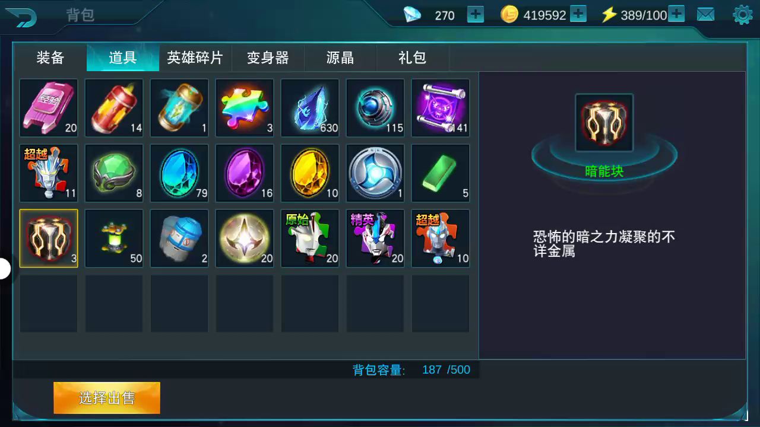760x427 pixels.
Task: Open the 礼包 tab
Action: (x=413, y=58)
